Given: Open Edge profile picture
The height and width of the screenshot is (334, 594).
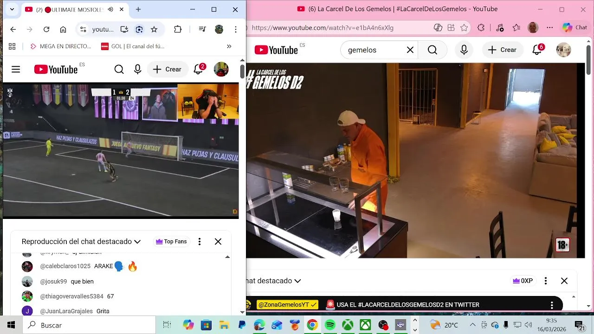Looking at the screenshot, I should 533,28.
